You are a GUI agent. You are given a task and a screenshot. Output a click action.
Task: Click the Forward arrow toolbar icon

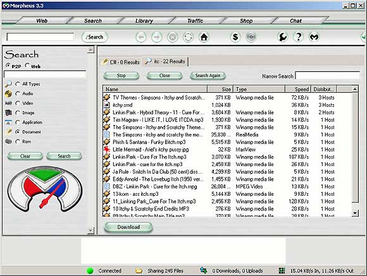156,37
